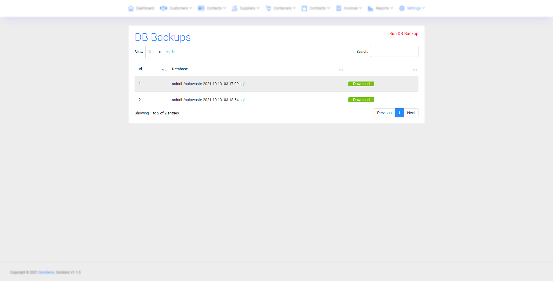
Task: Download the 03-18-54 SQL backup
Action: click(361, 100)
